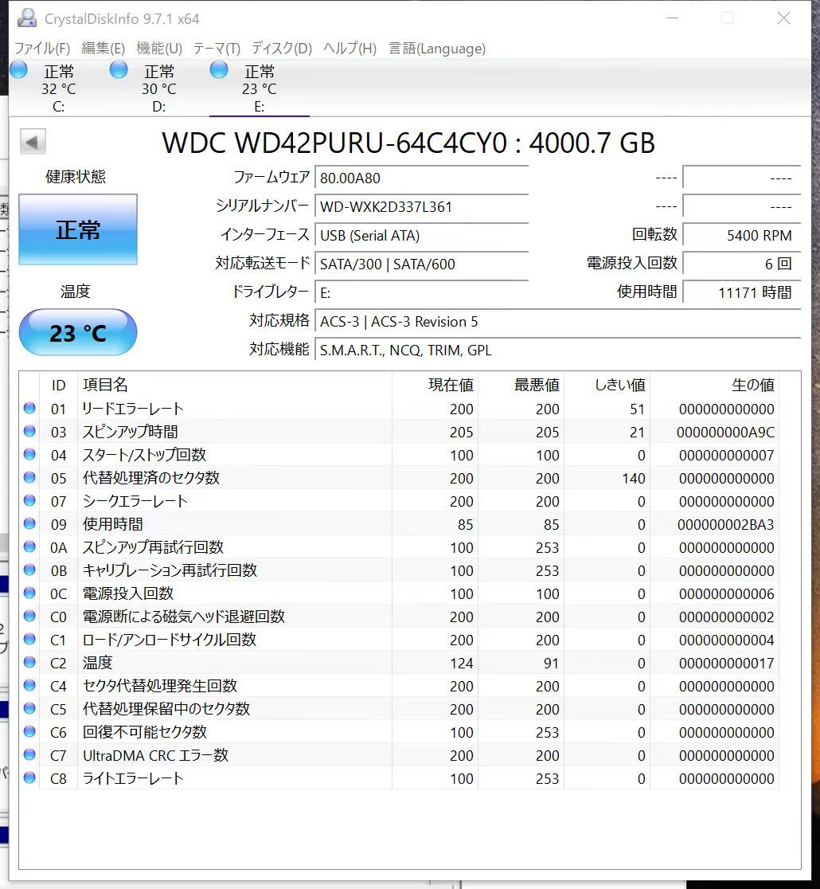
Task: Click the power on count value 6 回
Action: [x=742, y=264]
